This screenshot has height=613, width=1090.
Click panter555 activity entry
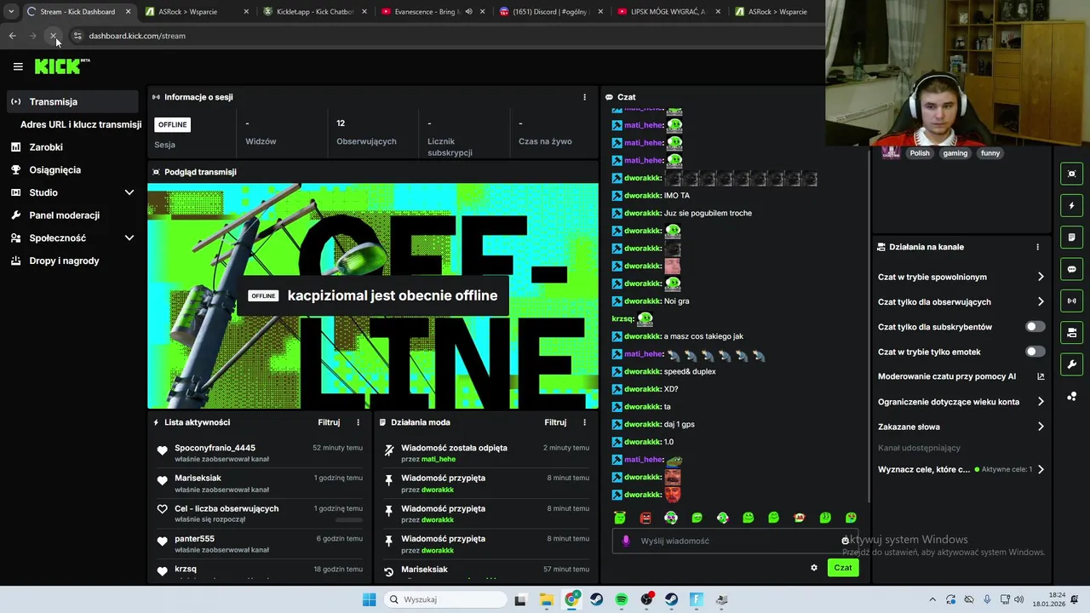coord(260,544)
